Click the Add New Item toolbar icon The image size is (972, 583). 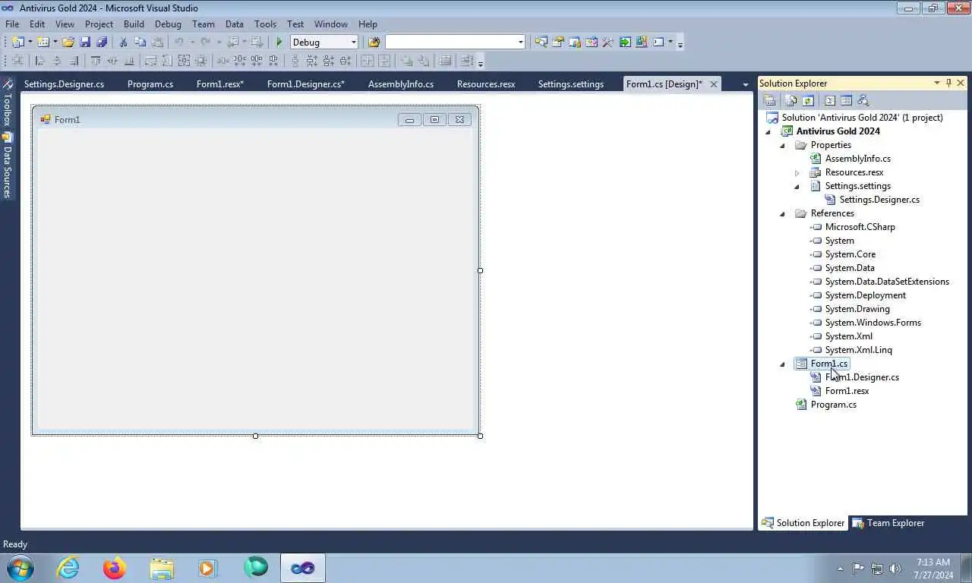click(43, 43)
